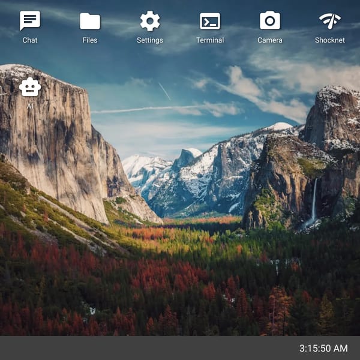Open the Chat app icon
The height and width of the screenshot is (360, 360).
click(x=30, y=20)
